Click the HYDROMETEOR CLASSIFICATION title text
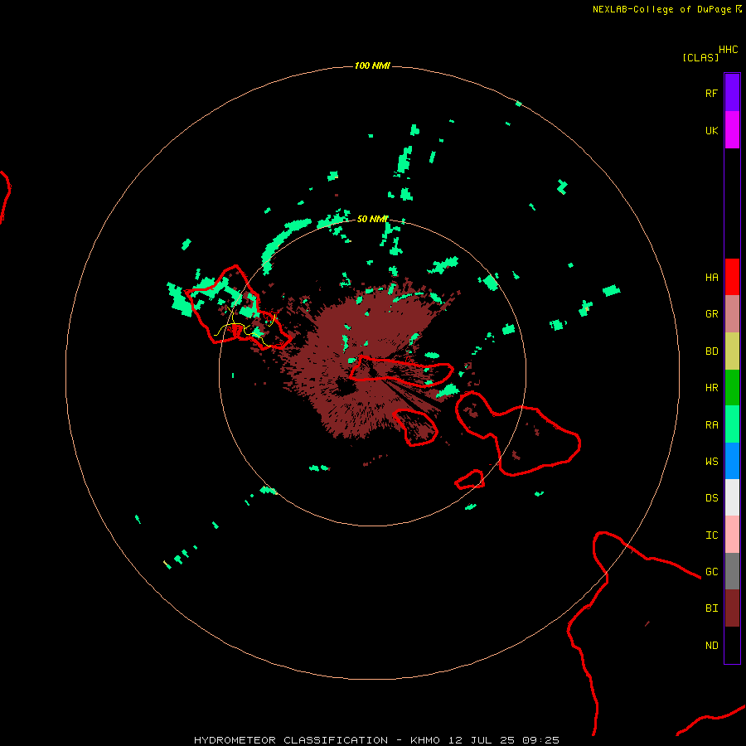 [x=291, y=740]
